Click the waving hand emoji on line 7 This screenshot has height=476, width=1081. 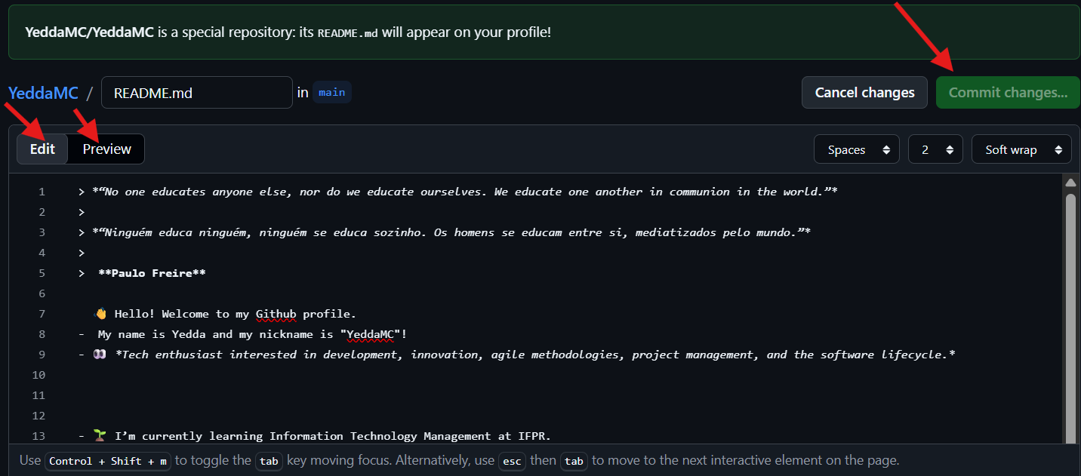[x=100, y=314]
